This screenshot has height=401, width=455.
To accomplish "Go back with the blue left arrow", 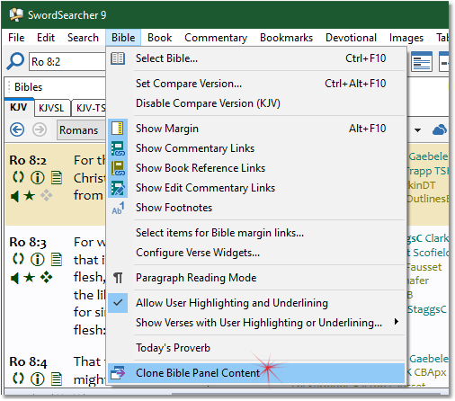I will [17, 129].
